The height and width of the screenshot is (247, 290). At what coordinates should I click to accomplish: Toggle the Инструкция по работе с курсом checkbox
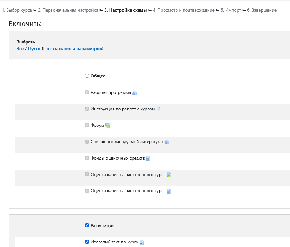coord(87,109)
